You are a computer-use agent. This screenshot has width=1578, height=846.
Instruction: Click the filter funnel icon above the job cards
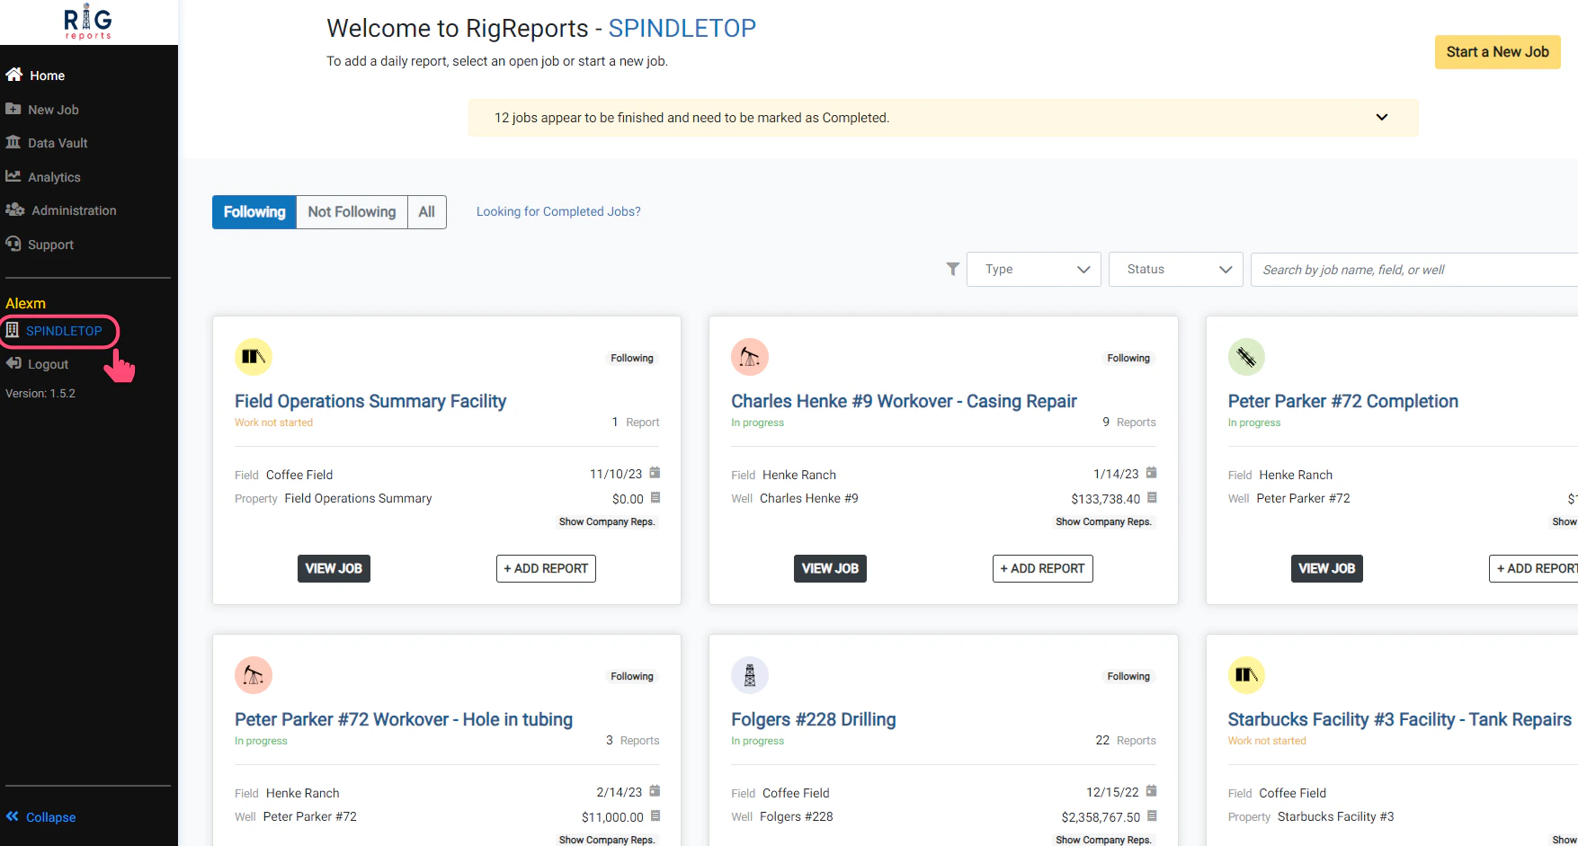click(952, 269)
